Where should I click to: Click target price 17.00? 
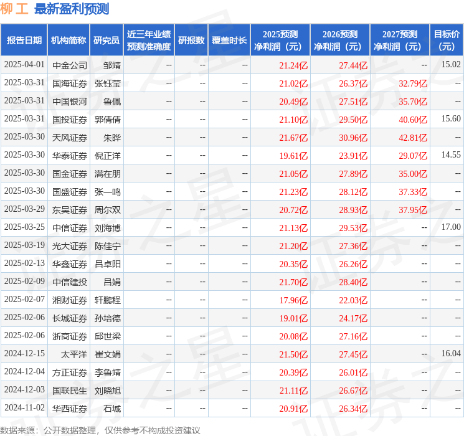tap(451, 227)
